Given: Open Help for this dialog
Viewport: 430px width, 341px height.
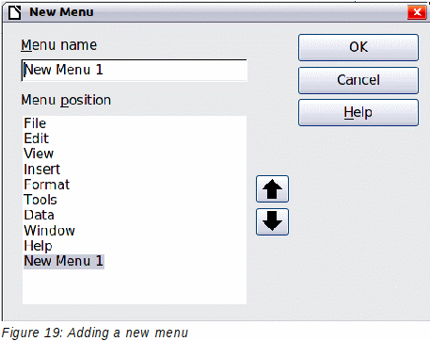Looking at the screenshot, I should pos(358,112).
